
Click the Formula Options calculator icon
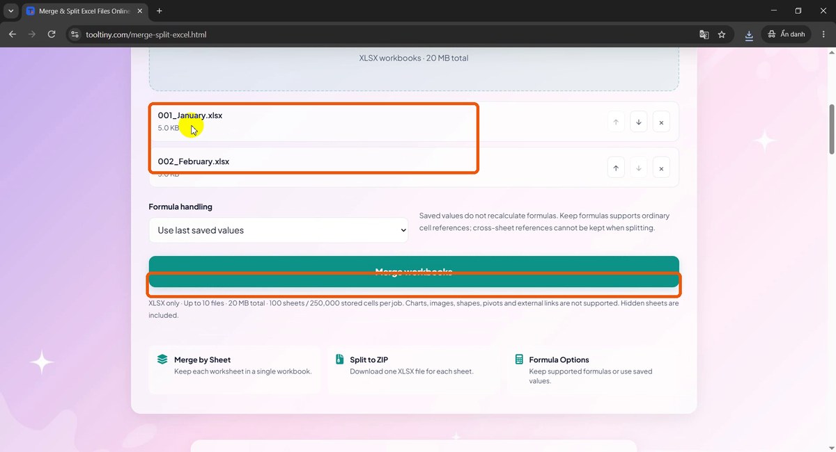pos(519,360)
